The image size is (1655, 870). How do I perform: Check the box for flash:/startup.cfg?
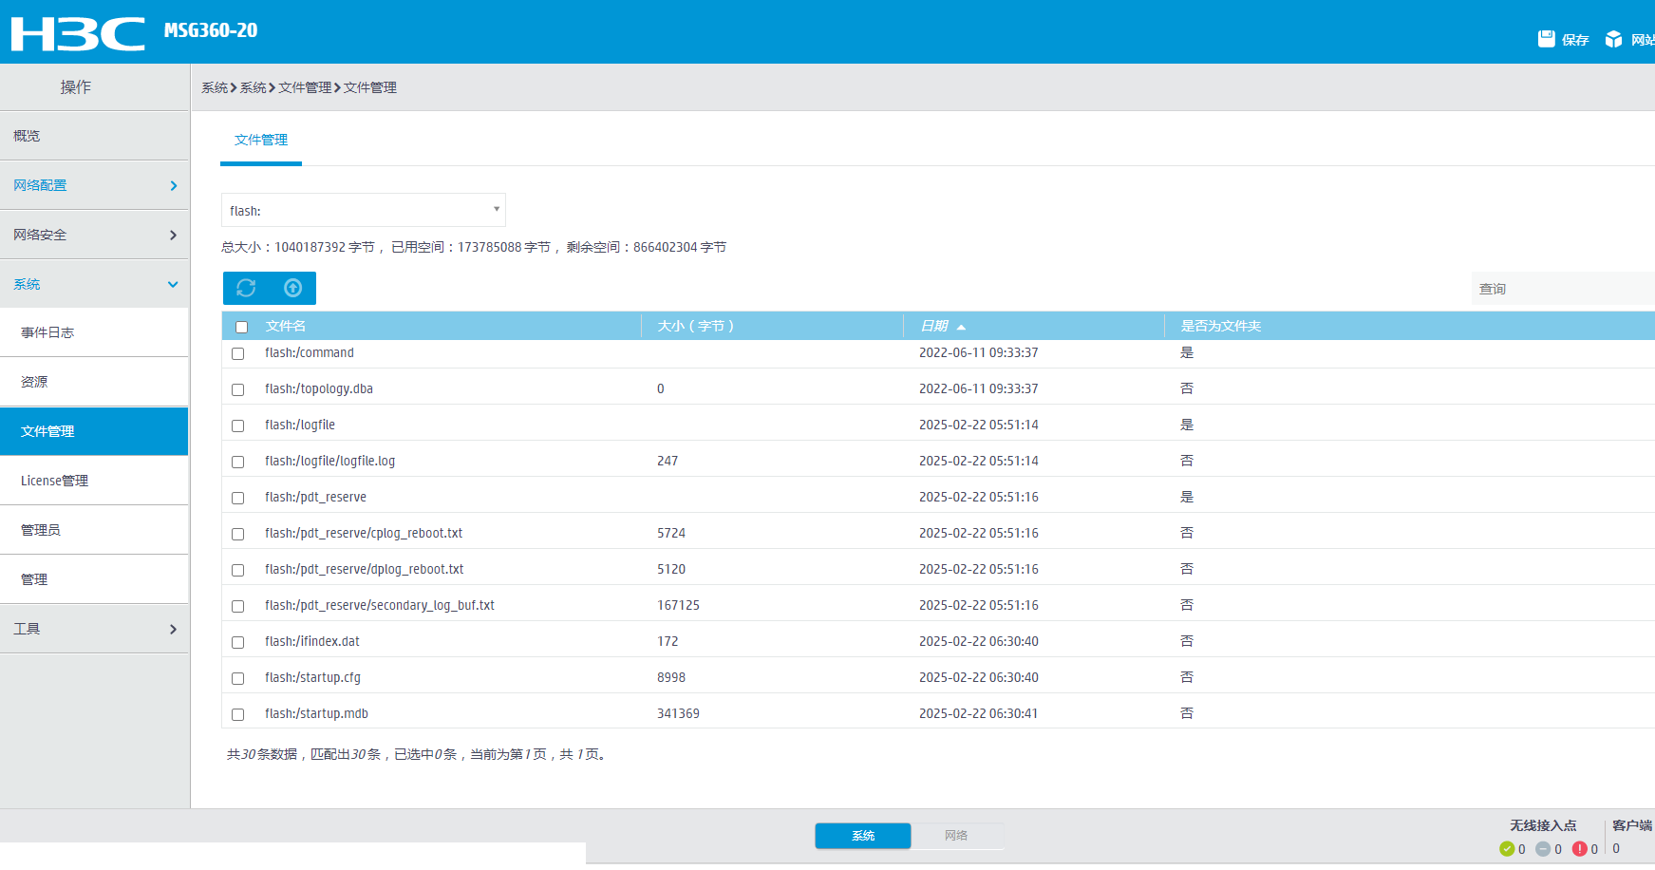[238, 678]
